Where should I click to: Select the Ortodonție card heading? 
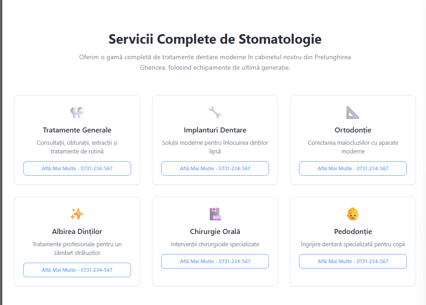click(353, 130)
